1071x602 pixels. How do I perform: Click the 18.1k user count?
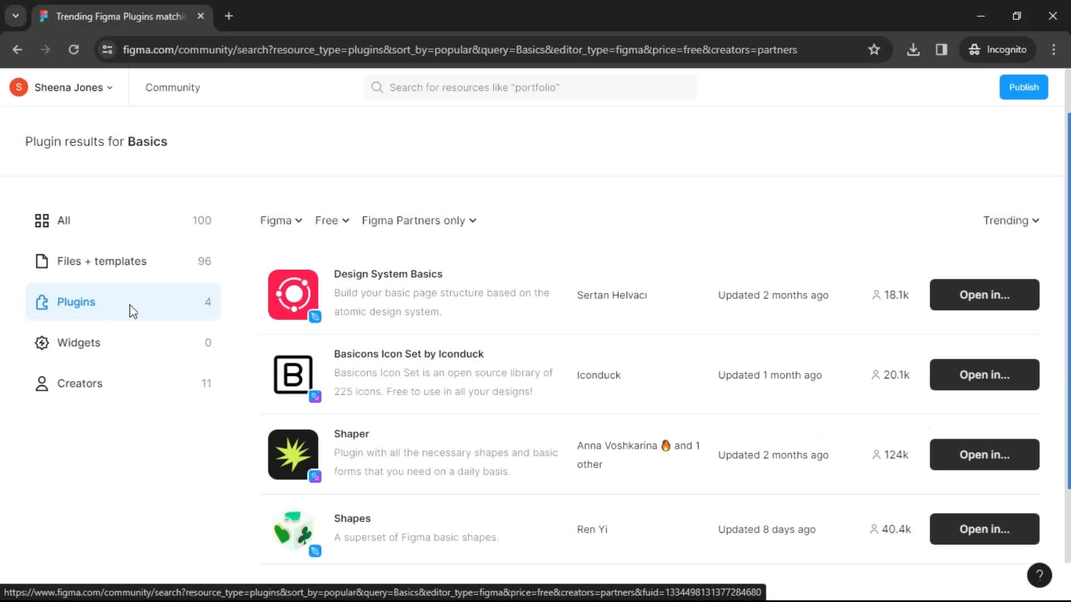tap(890, 295)
